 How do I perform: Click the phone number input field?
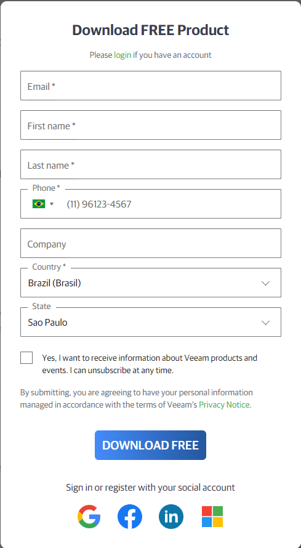click(x=171, y=204)
